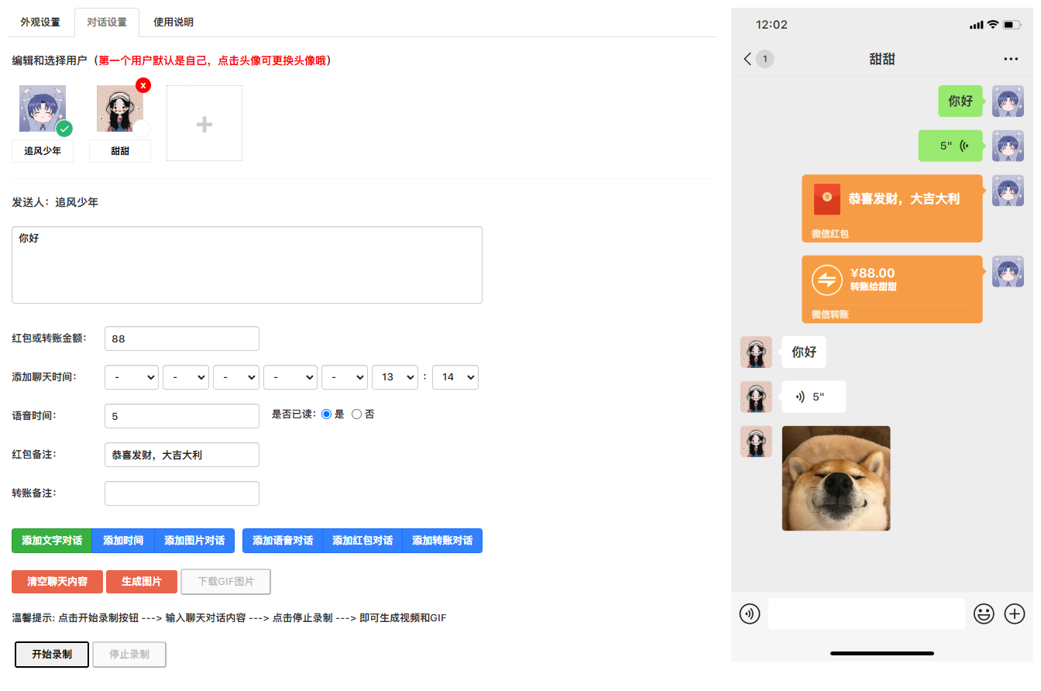Delete the 甜甜 user via the red X icon
Viewport: 1041px width, 691px height.
143,85
